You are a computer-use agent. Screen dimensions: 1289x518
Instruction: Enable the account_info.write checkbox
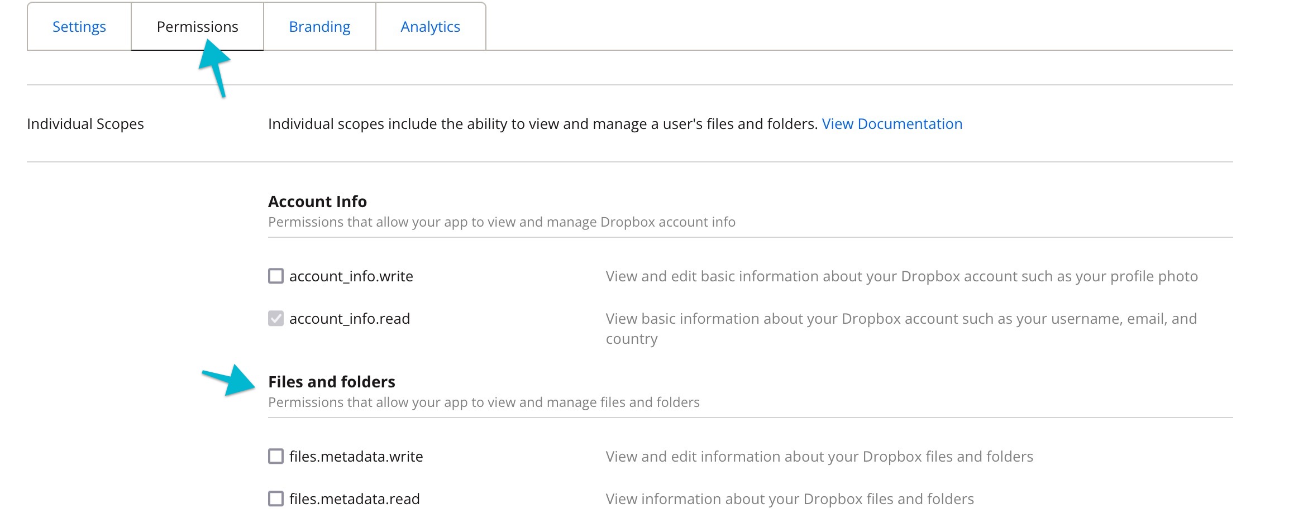276,276
